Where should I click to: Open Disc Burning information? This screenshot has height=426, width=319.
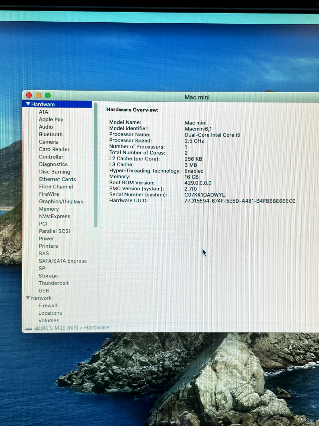pyautogui.click(x=54, y=171)
